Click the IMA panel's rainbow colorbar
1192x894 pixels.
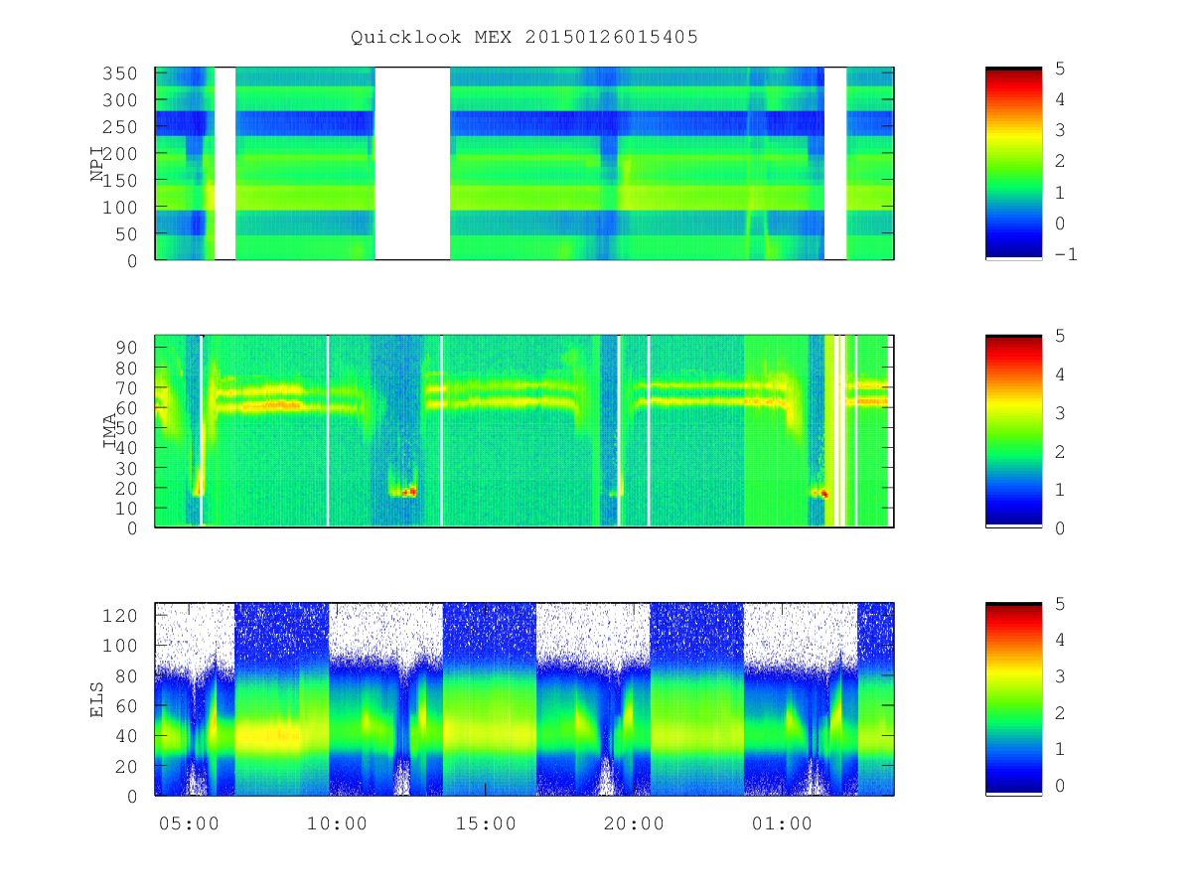pos(1013,431)
